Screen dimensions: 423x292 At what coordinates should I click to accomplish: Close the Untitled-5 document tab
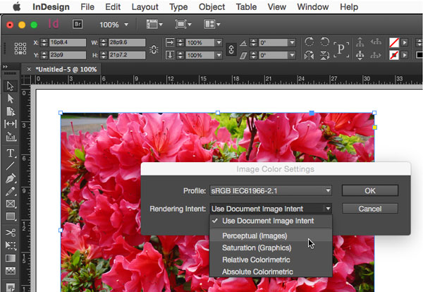[29, 69]
